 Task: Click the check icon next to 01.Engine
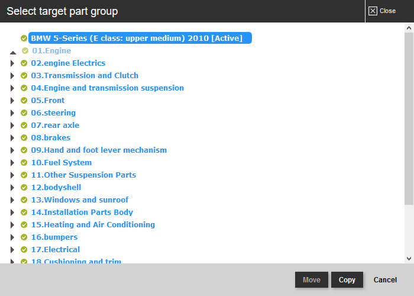point(25,50)
